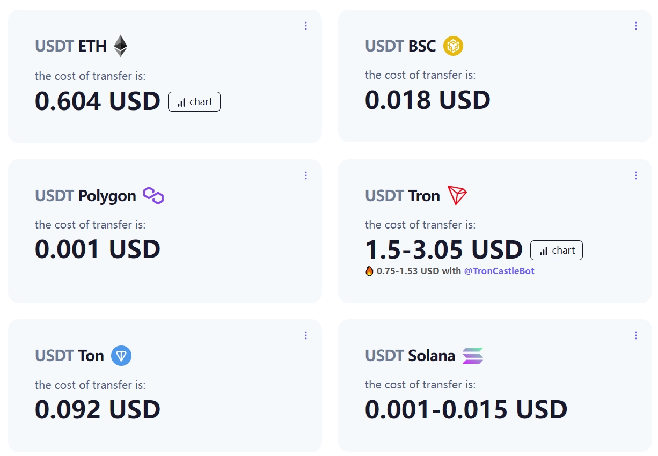This screenshot has height=456, width=658.
Task: Follow the @TronCastleBot link
Action: [x=499, y=271]
